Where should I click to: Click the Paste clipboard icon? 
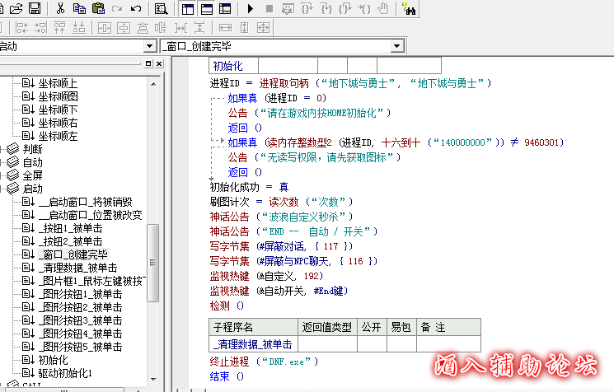point(98,8)
